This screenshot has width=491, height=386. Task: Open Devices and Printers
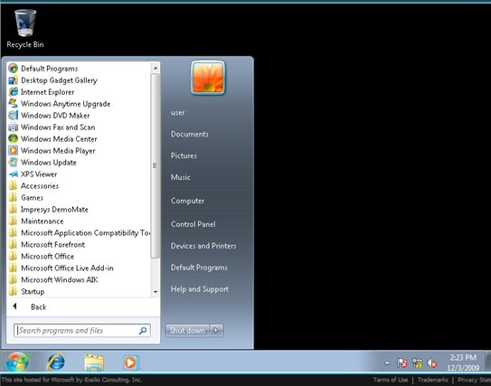(203, 246)
